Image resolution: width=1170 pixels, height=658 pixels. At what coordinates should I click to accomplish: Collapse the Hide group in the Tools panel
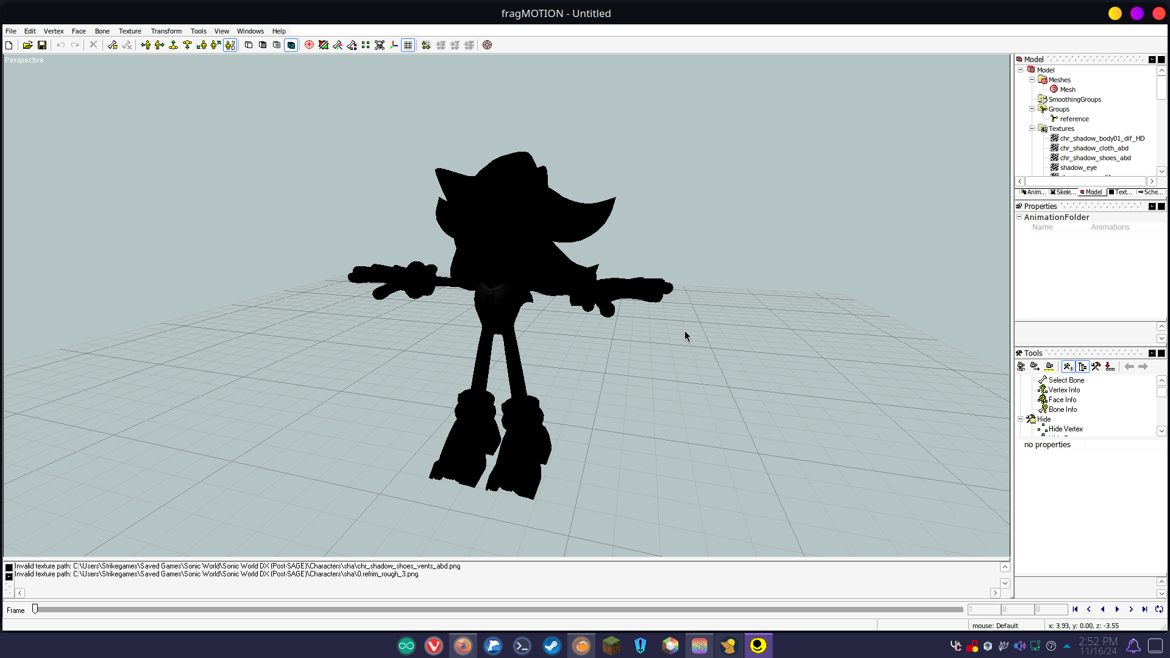1021,419
